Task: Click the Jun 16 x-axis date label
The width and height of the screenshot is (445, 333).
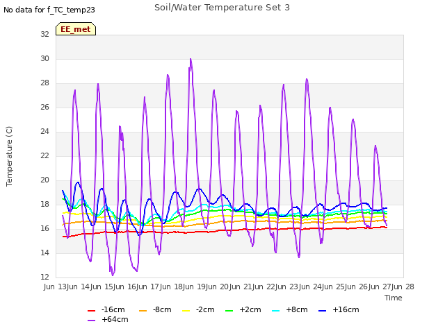Action: [x=126, y=287]
